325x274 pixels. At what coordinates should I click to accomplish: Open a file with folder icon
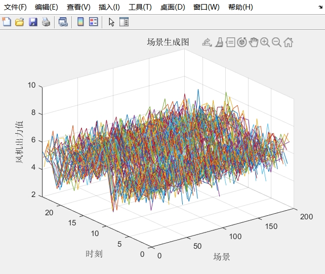20,22
